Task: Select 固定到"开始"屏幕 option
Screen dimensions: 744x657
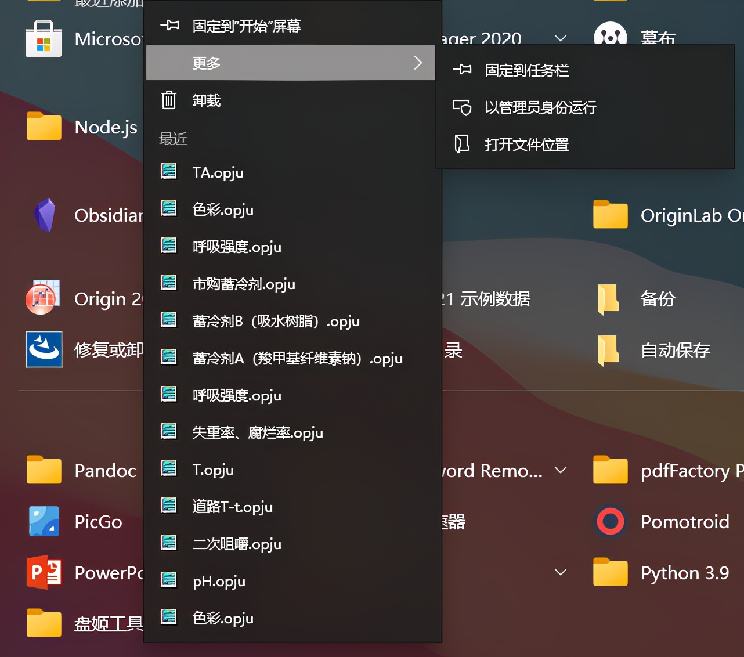Action: (x=245, y=26)
